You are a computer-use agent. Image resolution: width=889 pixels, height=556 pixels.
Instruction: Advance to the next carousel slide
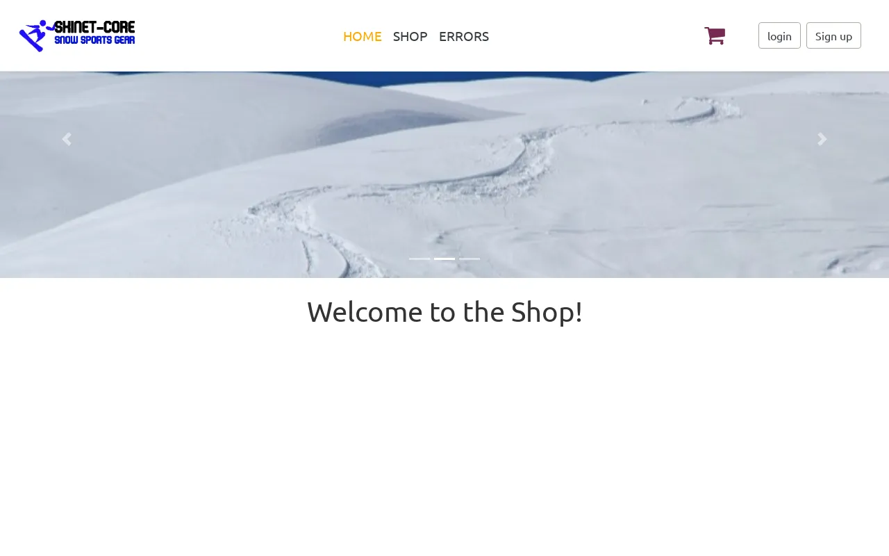click(x=822, y=139)
